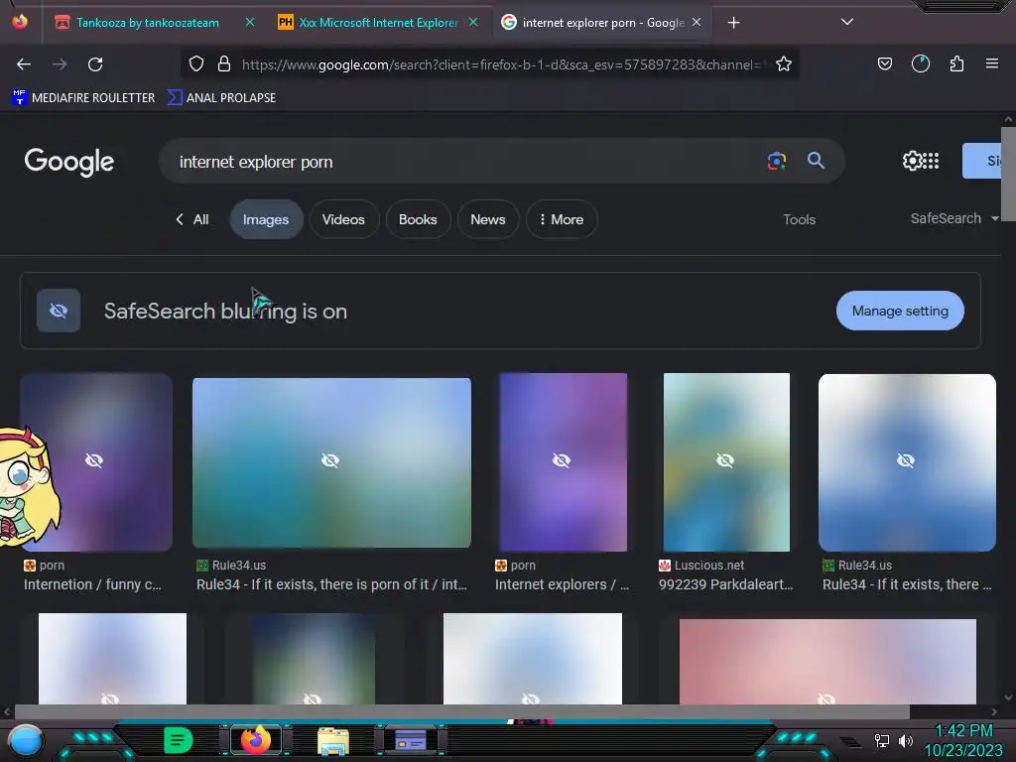1016x762 pixels.
Task: Open the MEDIAFIRE ROULETTER bookmark
Action: (x=83, y=98)
